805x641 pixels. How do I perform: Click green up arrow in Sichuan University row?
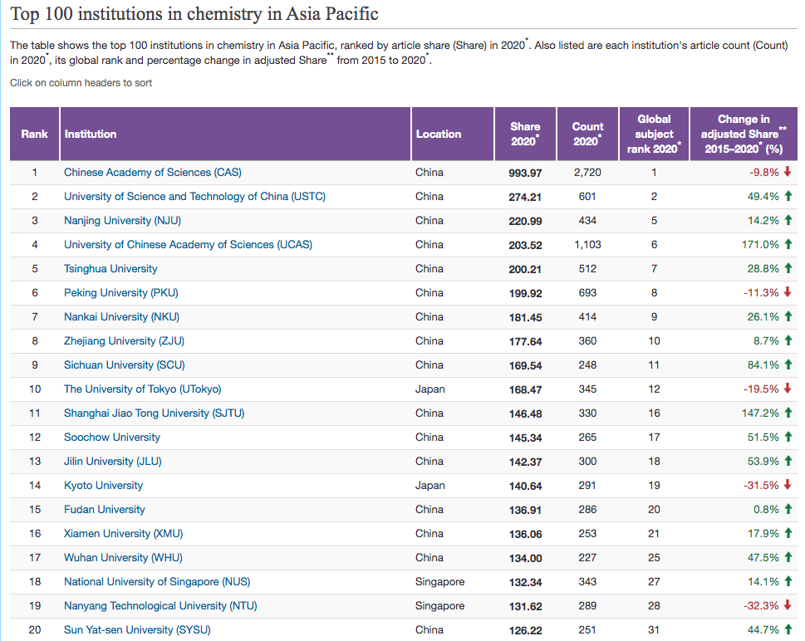pos(788,365)
